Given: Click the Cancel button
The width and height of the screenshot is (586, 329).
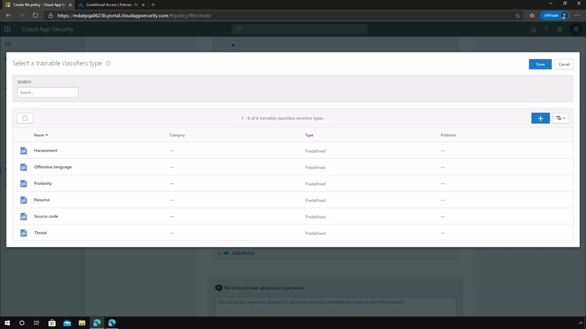Looking at the screenshot, I should 564,64.
